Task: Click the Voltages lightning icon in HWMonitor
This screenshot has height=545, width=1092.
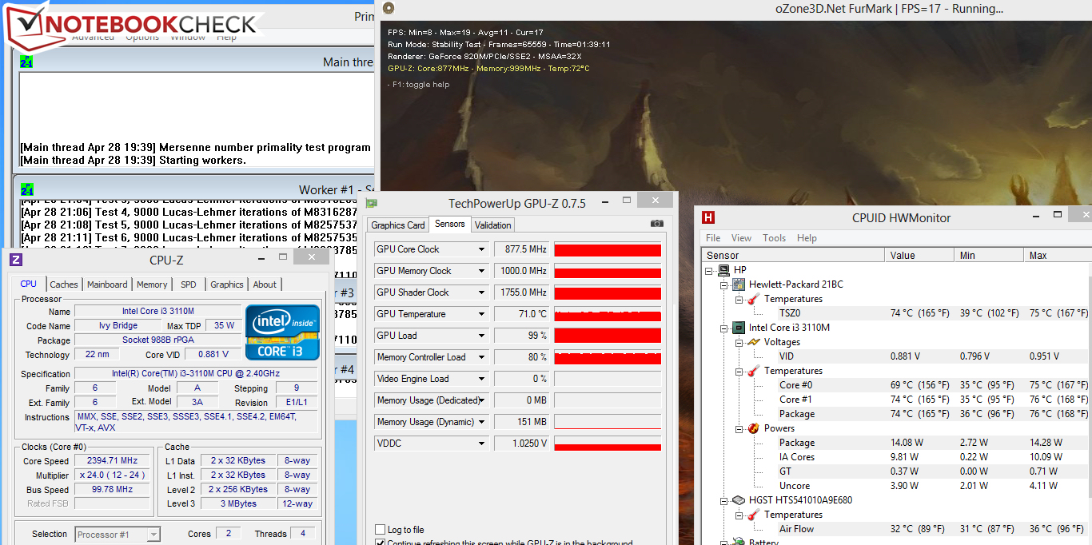Action: (x=753, y=342)
